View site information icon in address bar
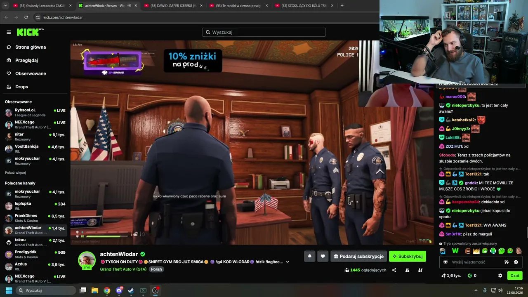 click(x=38, y=17)
